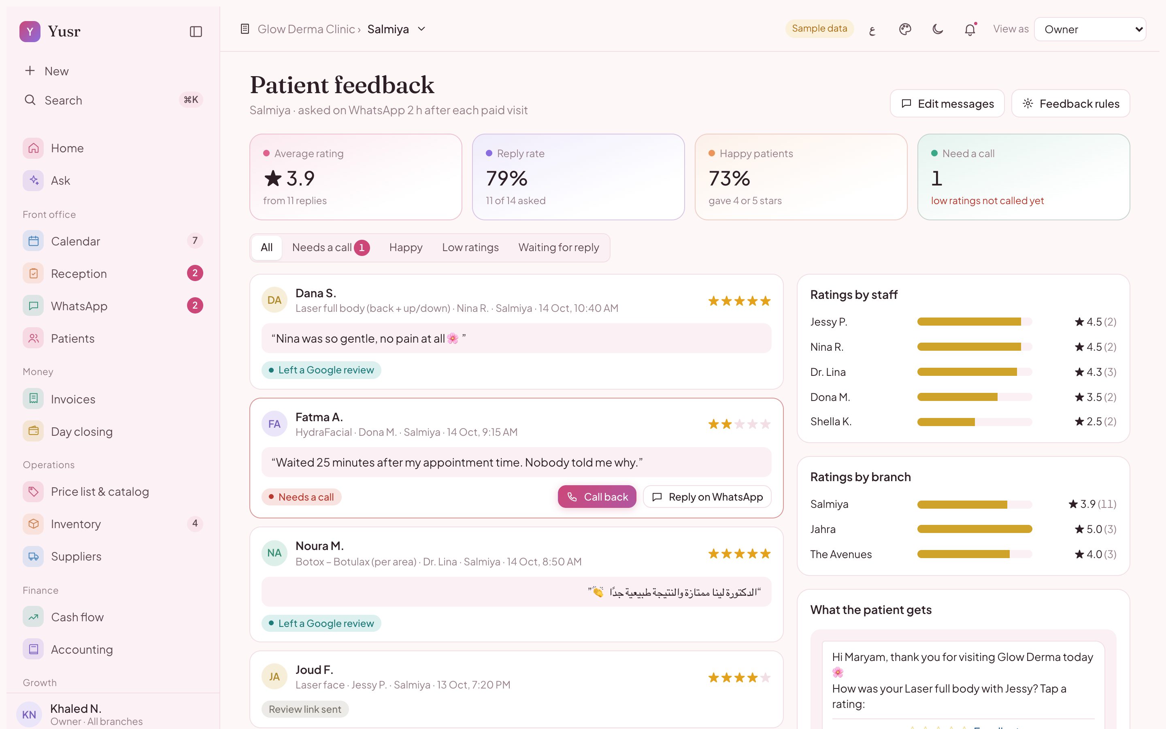This screenshot has width=1166, height=729.
Task: Open the notifications bell
Action: (x=970, y=30)
